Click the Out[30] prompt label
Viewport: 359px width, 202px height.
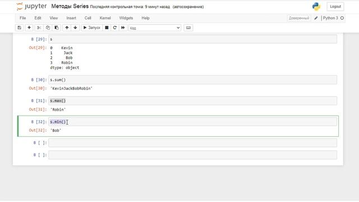[x=38, y=88]
